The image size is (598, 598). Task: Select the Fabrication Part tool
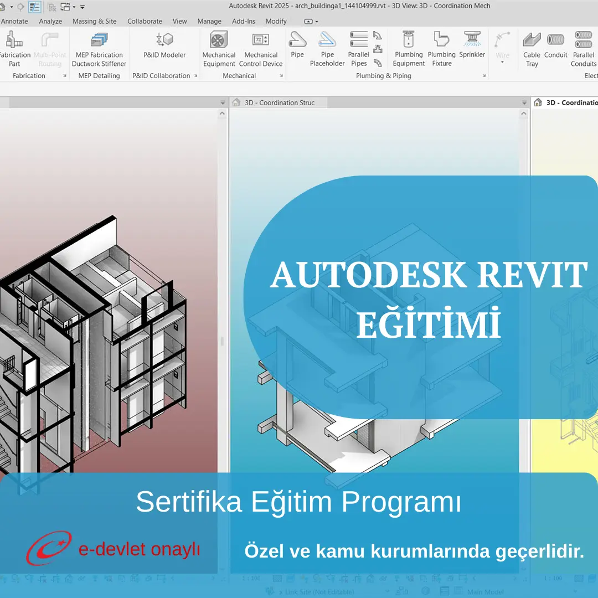click(x=14, y=49)
